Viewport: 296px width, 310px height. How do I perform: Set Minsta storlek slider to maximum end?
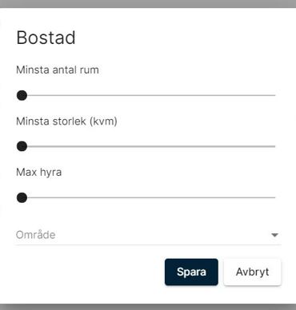coord(274,146)
